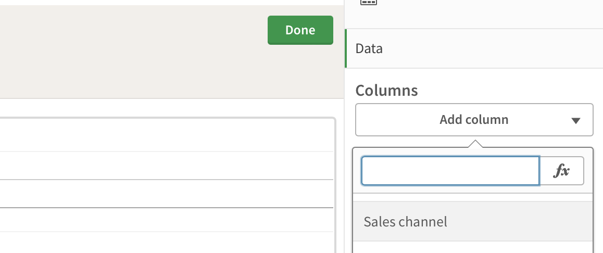
Task: Click the item below Sales channel
Action: coord(473,248)
